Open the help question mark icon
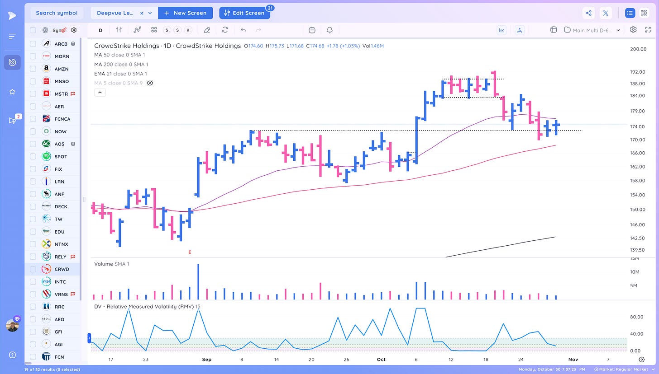659x374 pixels. pyautogui.click(x=12, y=355)
